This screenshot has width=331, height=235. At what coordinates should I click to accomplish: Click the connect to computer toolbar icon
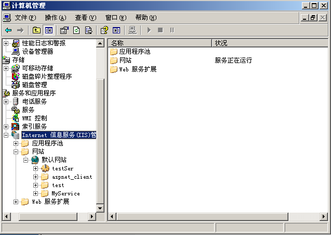[133, 30]
